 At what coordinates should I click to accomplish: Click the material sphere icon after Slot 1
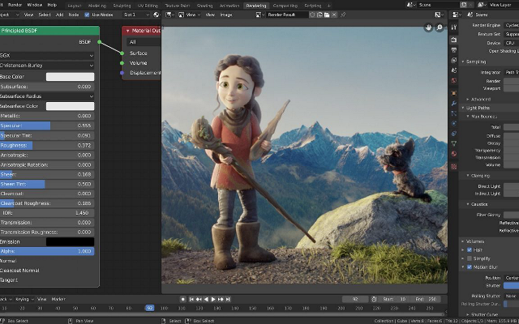tap(157, 15)
